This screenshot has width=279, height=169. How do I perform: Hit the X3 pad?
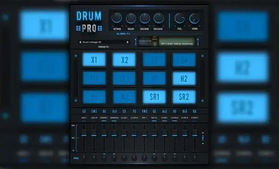(x=154, y=60)
